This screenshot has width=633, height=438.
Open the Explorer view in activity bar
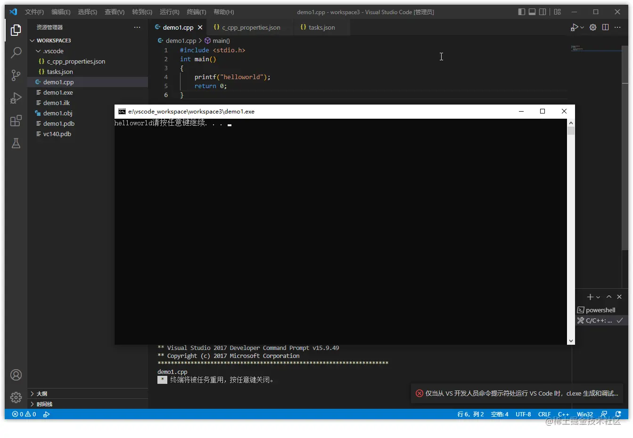tap(16, 30)
